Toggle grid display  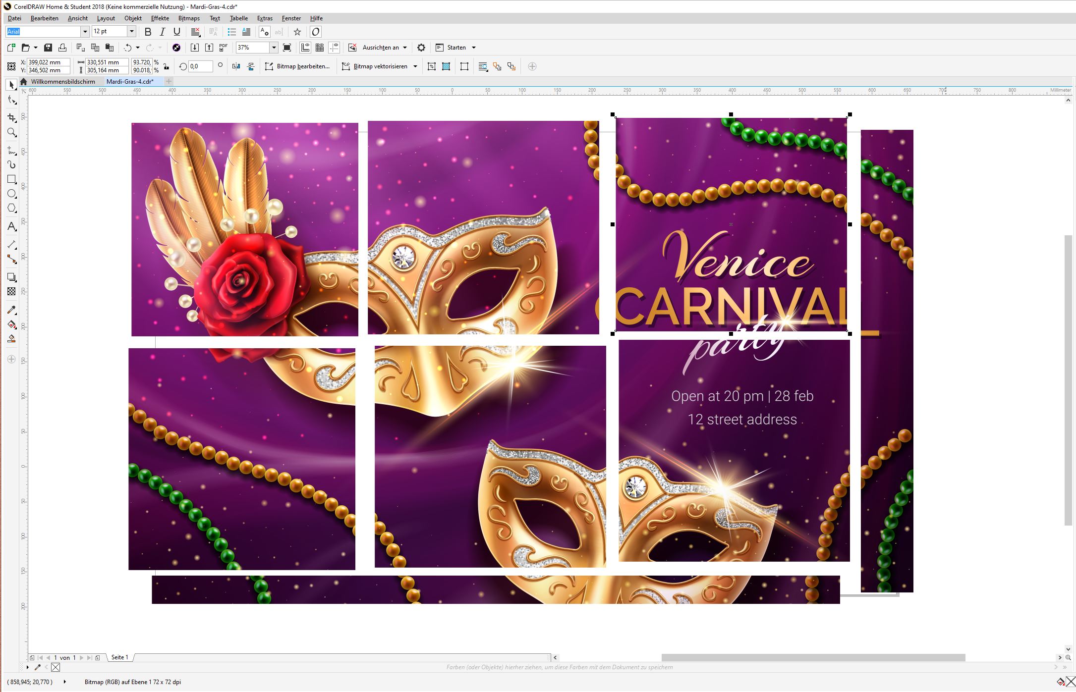coord(320,48)
